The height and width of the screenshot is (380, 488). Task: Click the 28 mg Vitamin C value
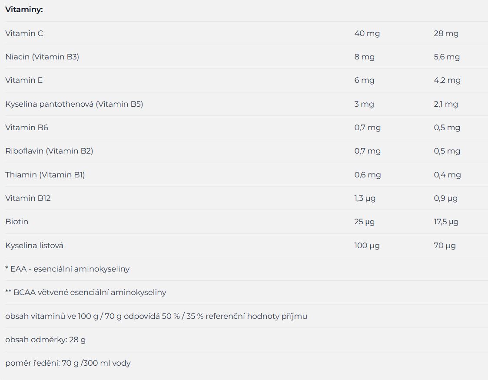point(446,33)
